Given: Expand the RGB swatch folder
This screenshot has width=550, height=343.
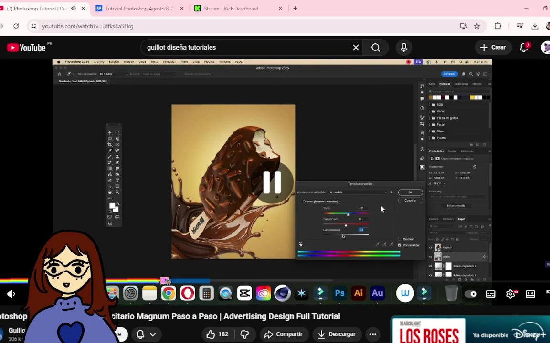Looking at the screenshot, I should pyautogui.click(x=430, y=105).
